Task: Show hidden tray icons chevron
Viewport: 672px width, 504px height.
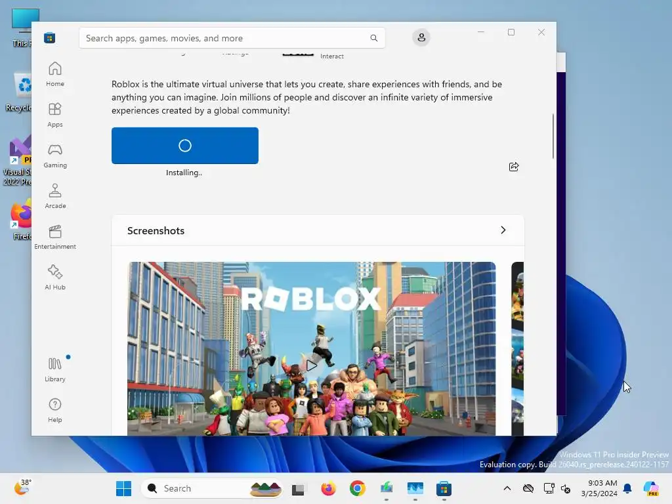Action: coord(507,488)
